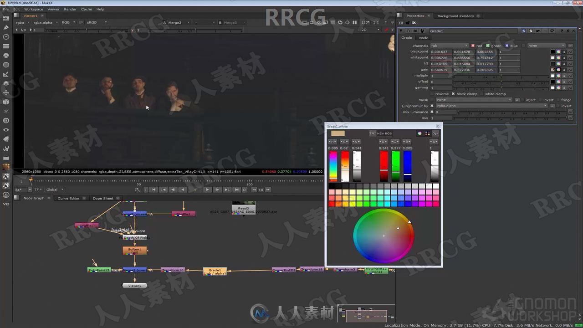Open the File menu

point(6,9)
